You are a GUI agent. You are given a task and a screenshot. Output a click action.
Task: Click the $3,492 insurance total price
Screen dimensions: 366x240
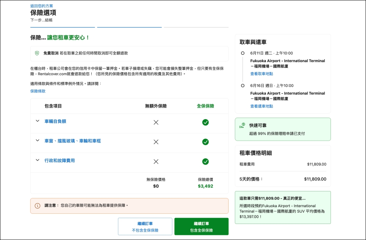point(205,186)
